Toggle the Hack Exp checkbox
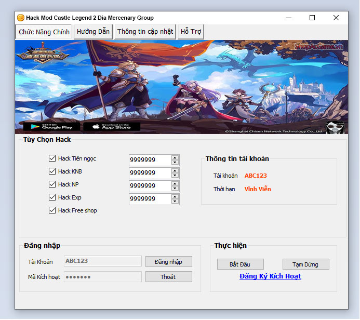Screen dimensions: 360x320 pos(52,197)
